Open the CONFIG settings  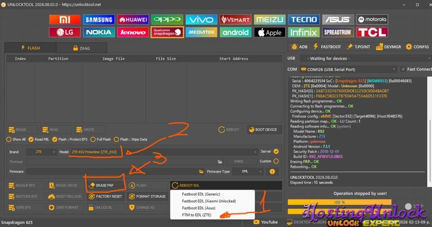pyautogui.click(x=417, y=47)
